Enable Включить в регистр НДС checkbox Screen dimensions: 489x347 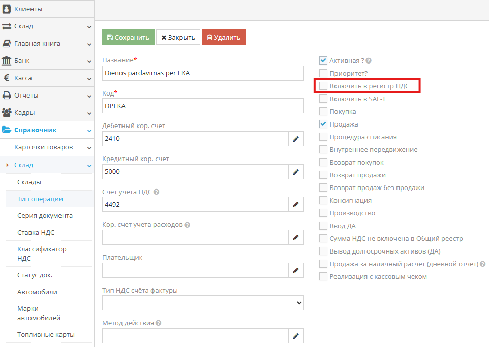click(x=323, y=86)
